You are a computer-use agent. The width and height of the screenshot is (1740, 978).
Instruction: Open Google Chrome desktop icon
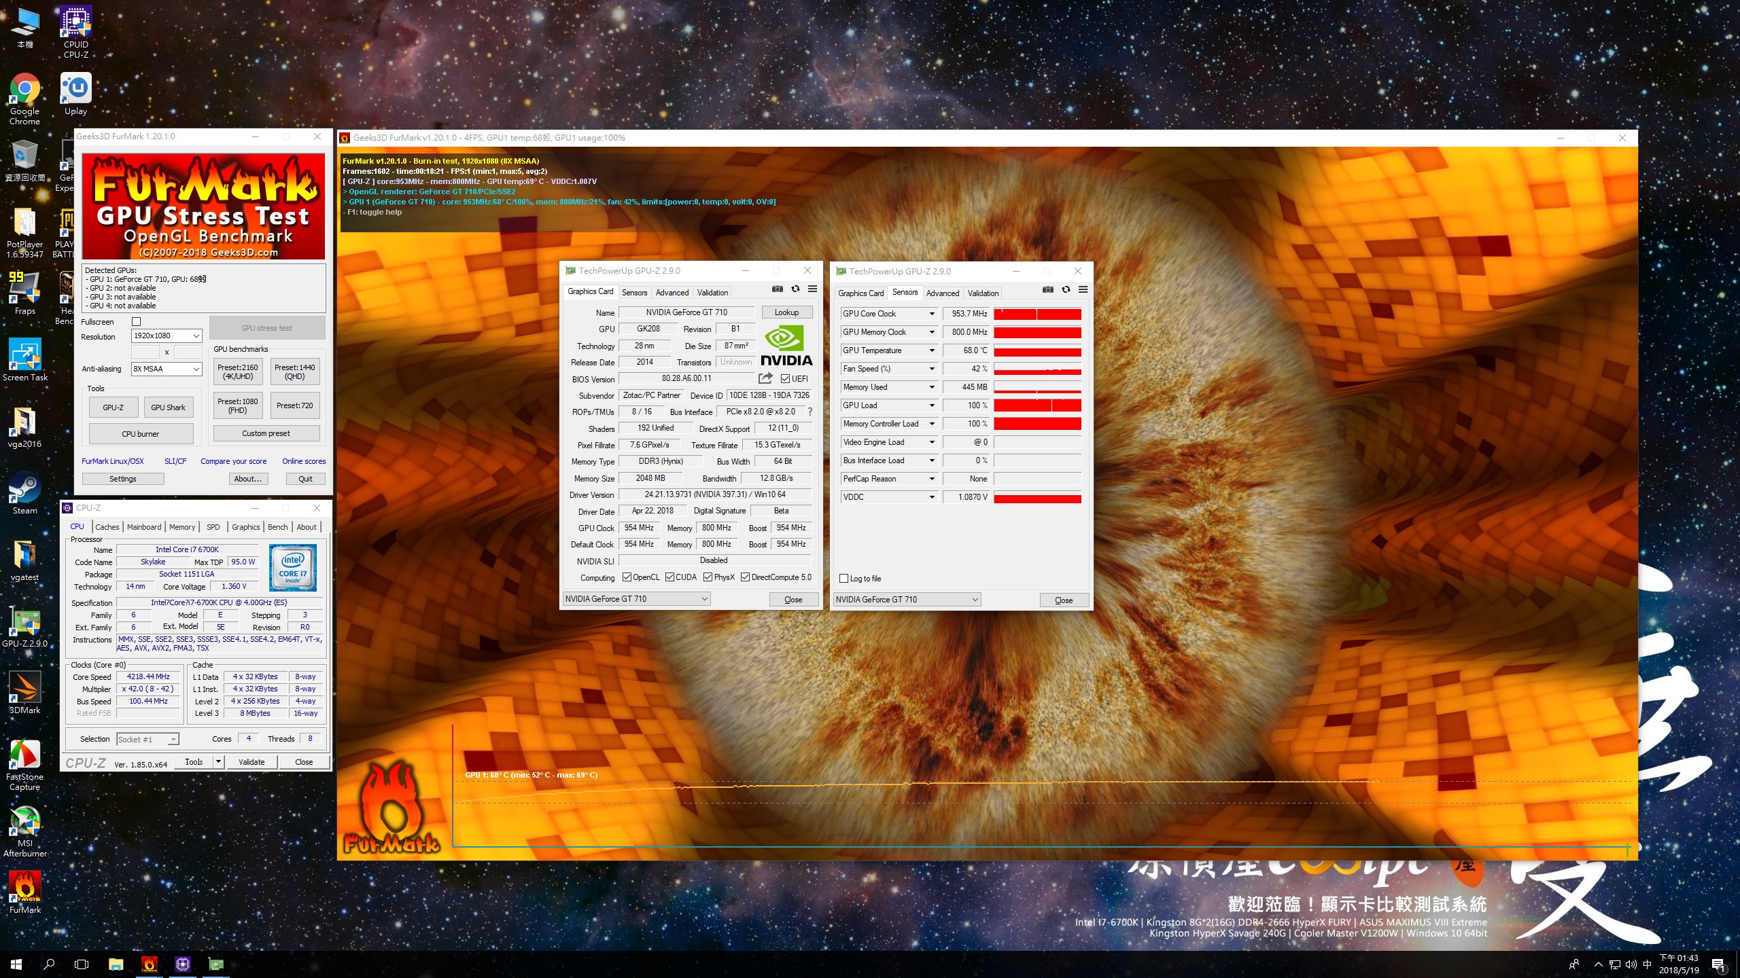click(24, 99)
